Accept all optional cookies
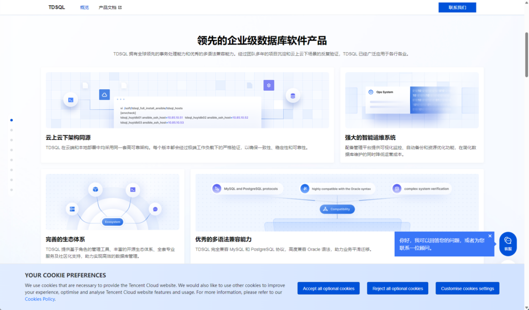The width and height of the screenshot is (529, 310). coord(328,288)
